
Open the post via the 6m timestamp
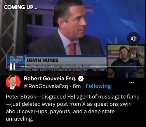(77, 86)
